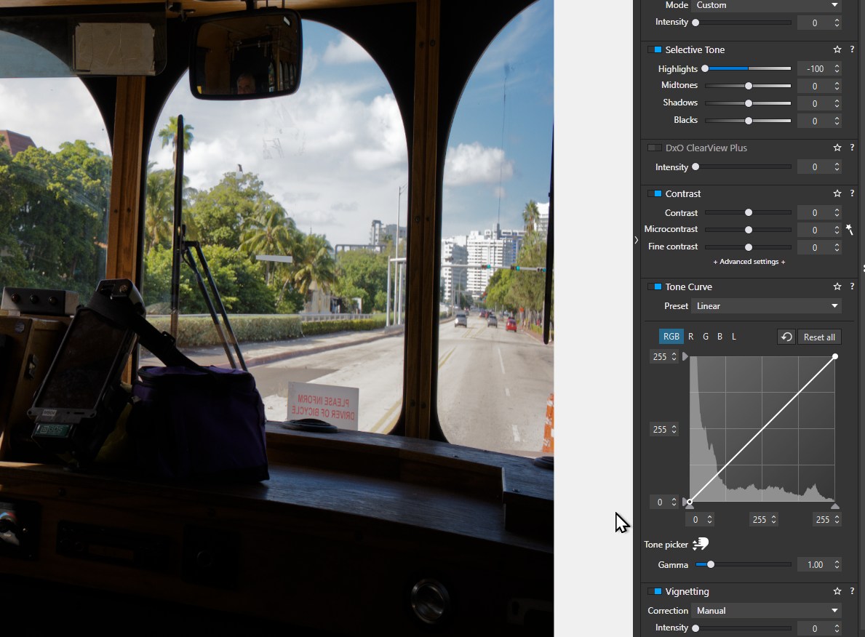
Task: Open help for the Contrast panel
Action: tap(852, 194)
